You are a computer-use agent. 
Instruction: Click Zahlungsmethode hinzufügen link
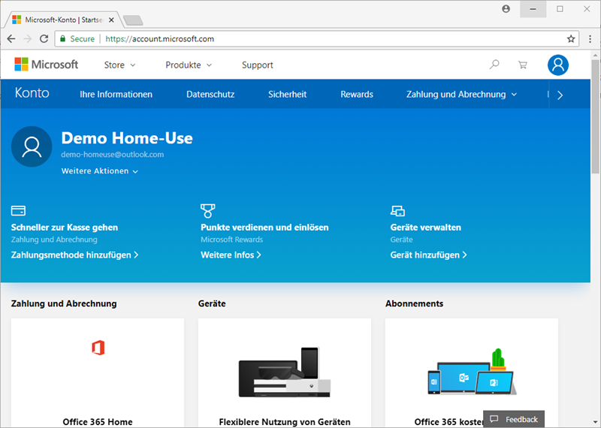tap(74, 255)
